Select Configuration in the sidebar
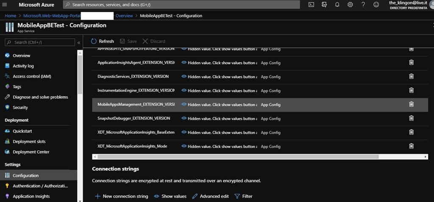434x202 pixels. coord(39,175)
